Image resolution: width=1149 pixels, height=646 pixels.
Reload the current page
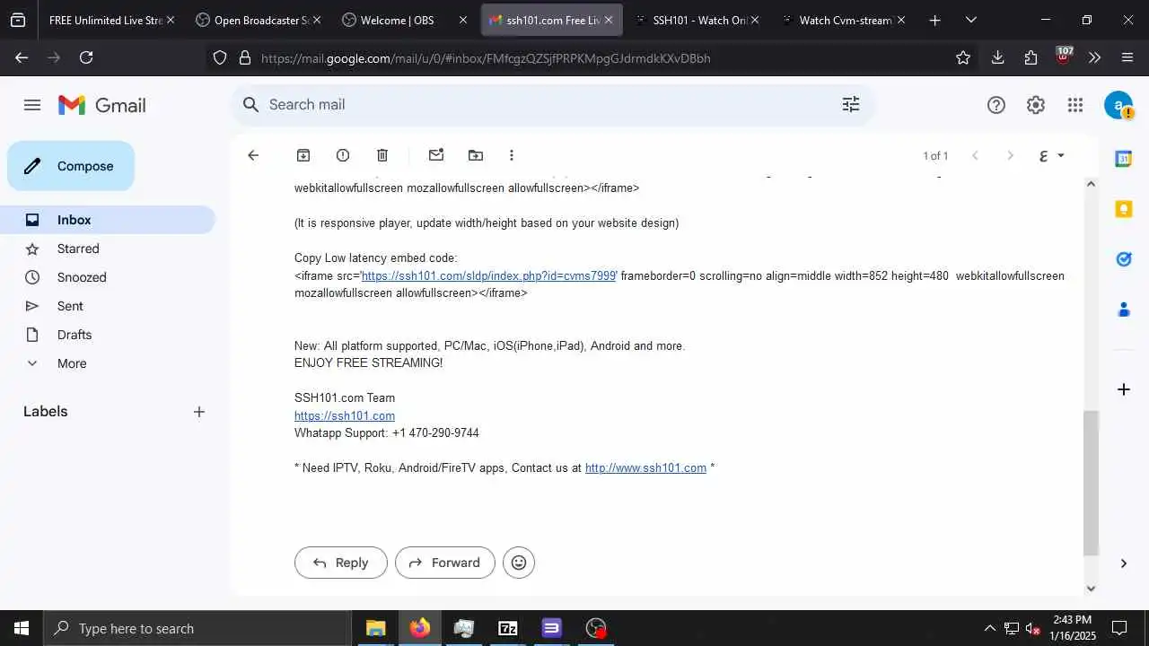(86, 57)
